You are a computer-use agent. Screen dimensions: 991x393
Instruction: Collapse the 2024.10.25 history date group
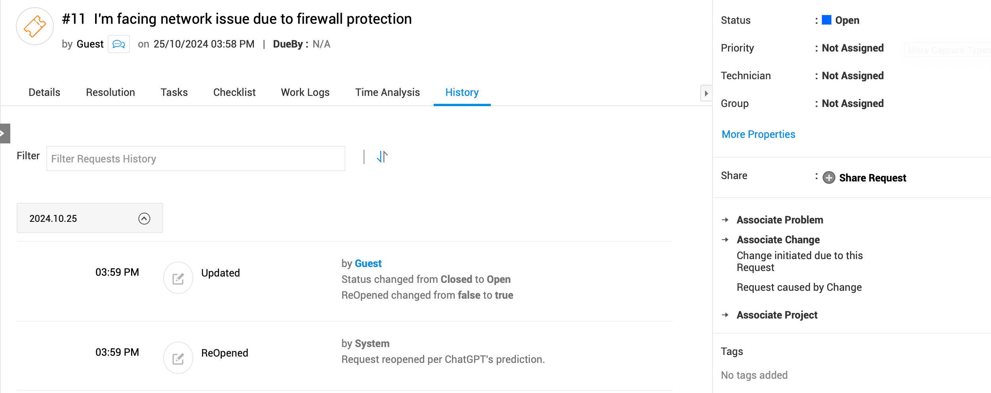tap(144, 218)
